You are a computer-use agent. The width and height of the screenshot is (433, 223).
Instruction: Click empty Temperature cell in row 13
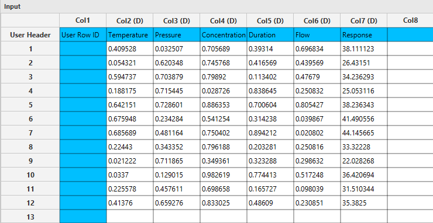(130, 217)
